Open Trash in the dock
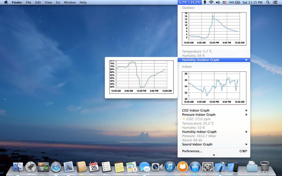 pyautogui.click(x=264, y=166)
